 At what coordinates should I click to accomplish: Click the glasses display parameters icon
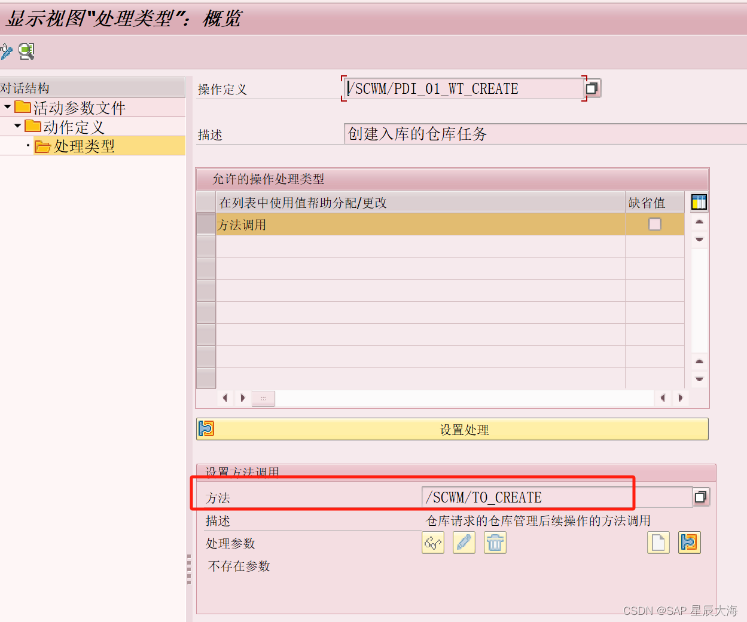[x=433, y=543]
